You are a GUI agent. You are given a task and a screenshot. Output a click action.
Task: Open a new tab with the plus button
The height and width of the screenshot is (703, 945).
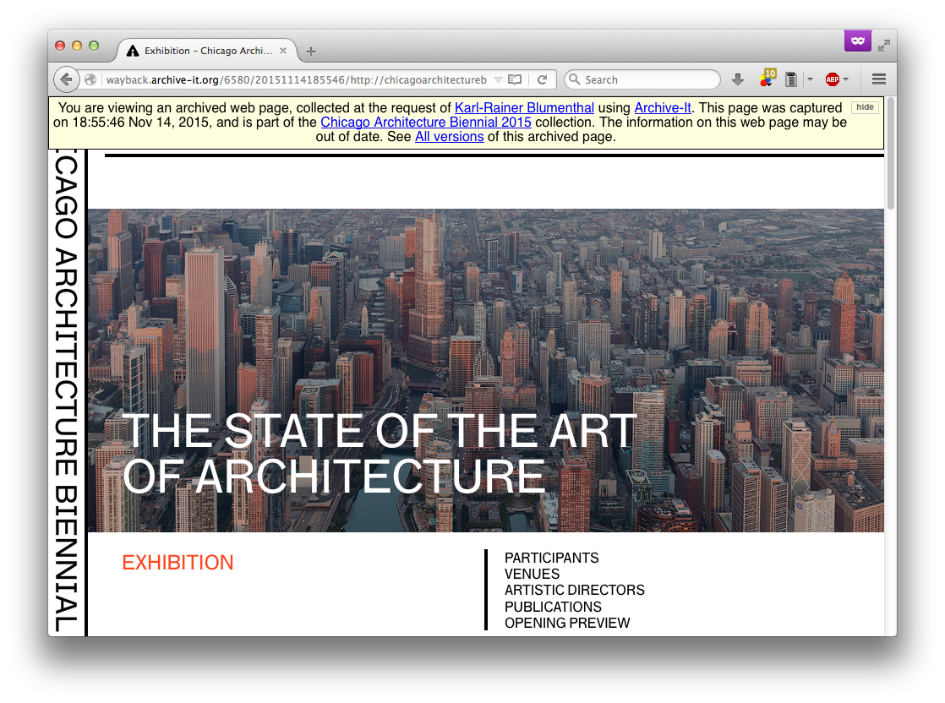311,52
